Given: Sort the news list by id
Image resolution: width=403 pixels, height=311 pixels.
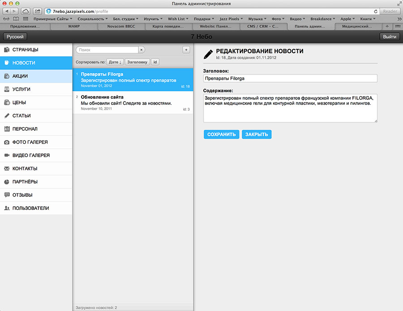Looking at the screenshot, I should [155, 62].
